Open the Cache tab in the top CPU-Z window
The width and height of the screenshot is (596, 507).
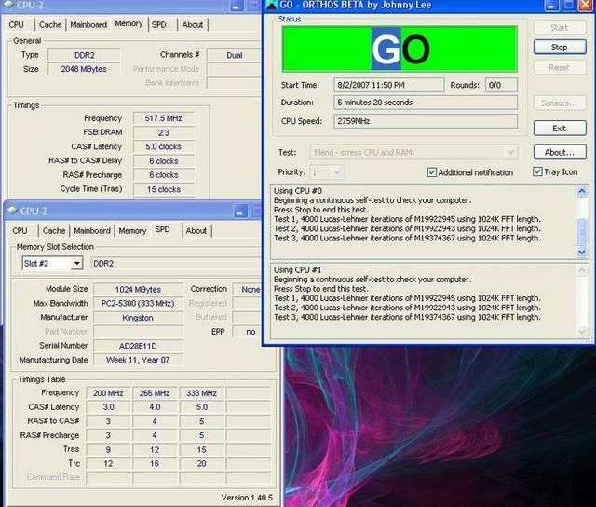tap(50, 25)
